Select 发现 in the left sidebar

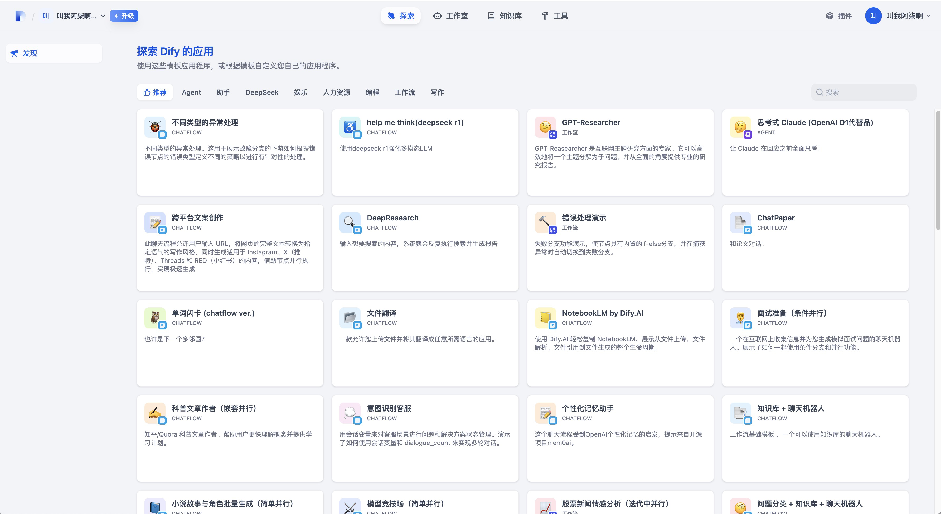[x=54, y=53]
